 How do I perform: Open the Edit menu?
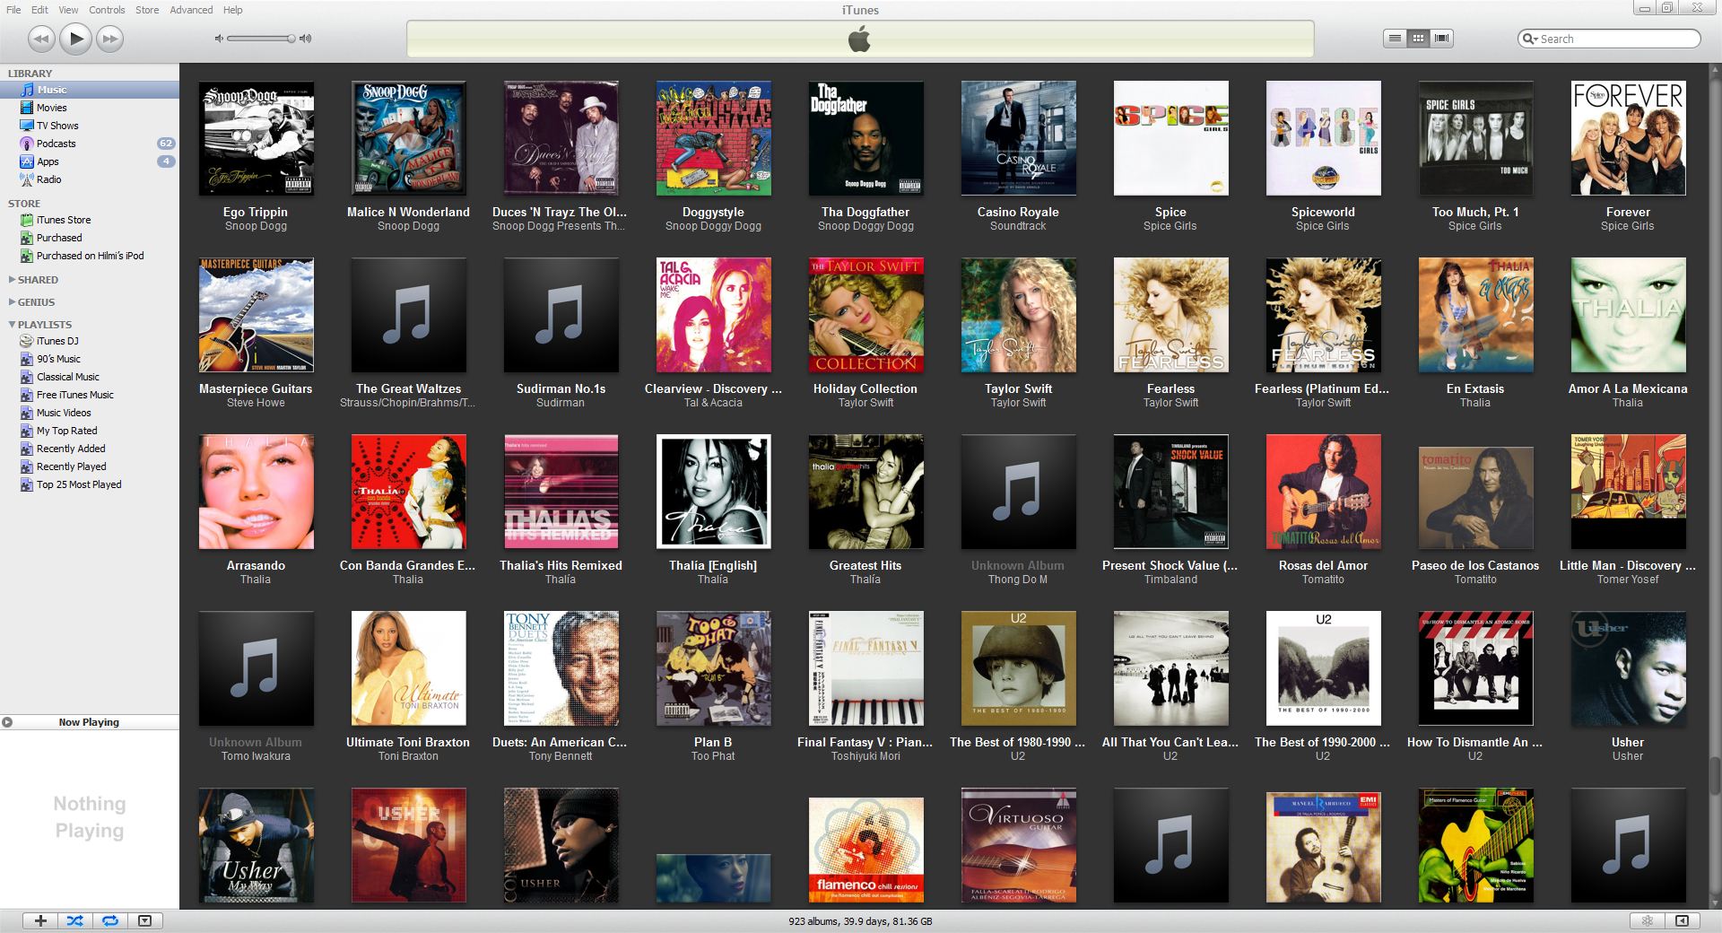tap(39, 10)
